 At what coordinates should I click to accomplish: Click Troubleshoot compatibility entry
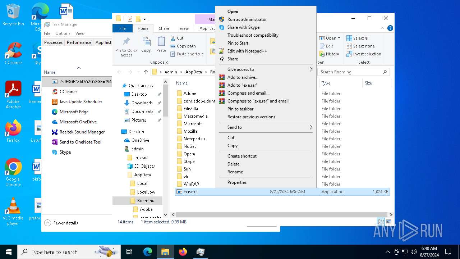(x=253, y=35)
